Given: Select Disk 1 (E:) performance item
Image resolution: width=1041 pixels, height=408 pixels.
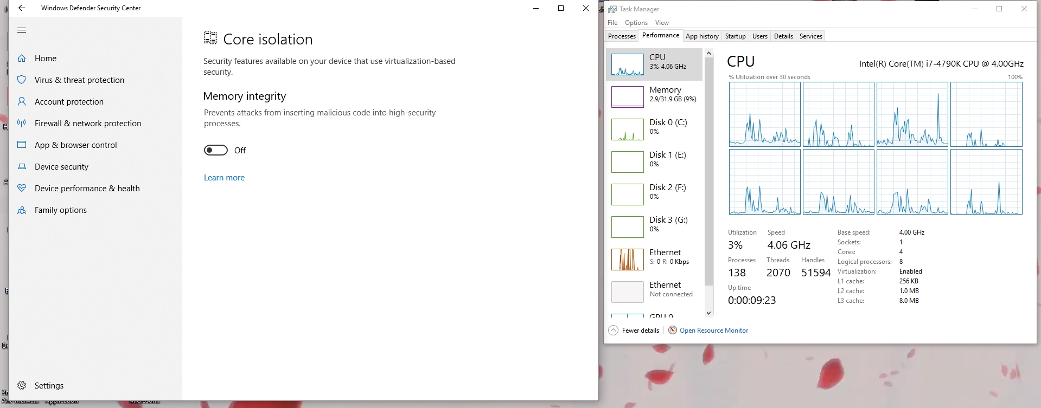Looking at the screenshot, I should coord(654,162).
